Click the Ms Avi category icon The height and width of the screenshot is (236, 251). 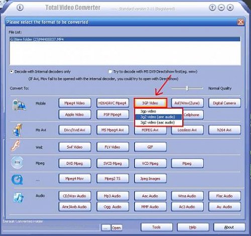[18, 130]
